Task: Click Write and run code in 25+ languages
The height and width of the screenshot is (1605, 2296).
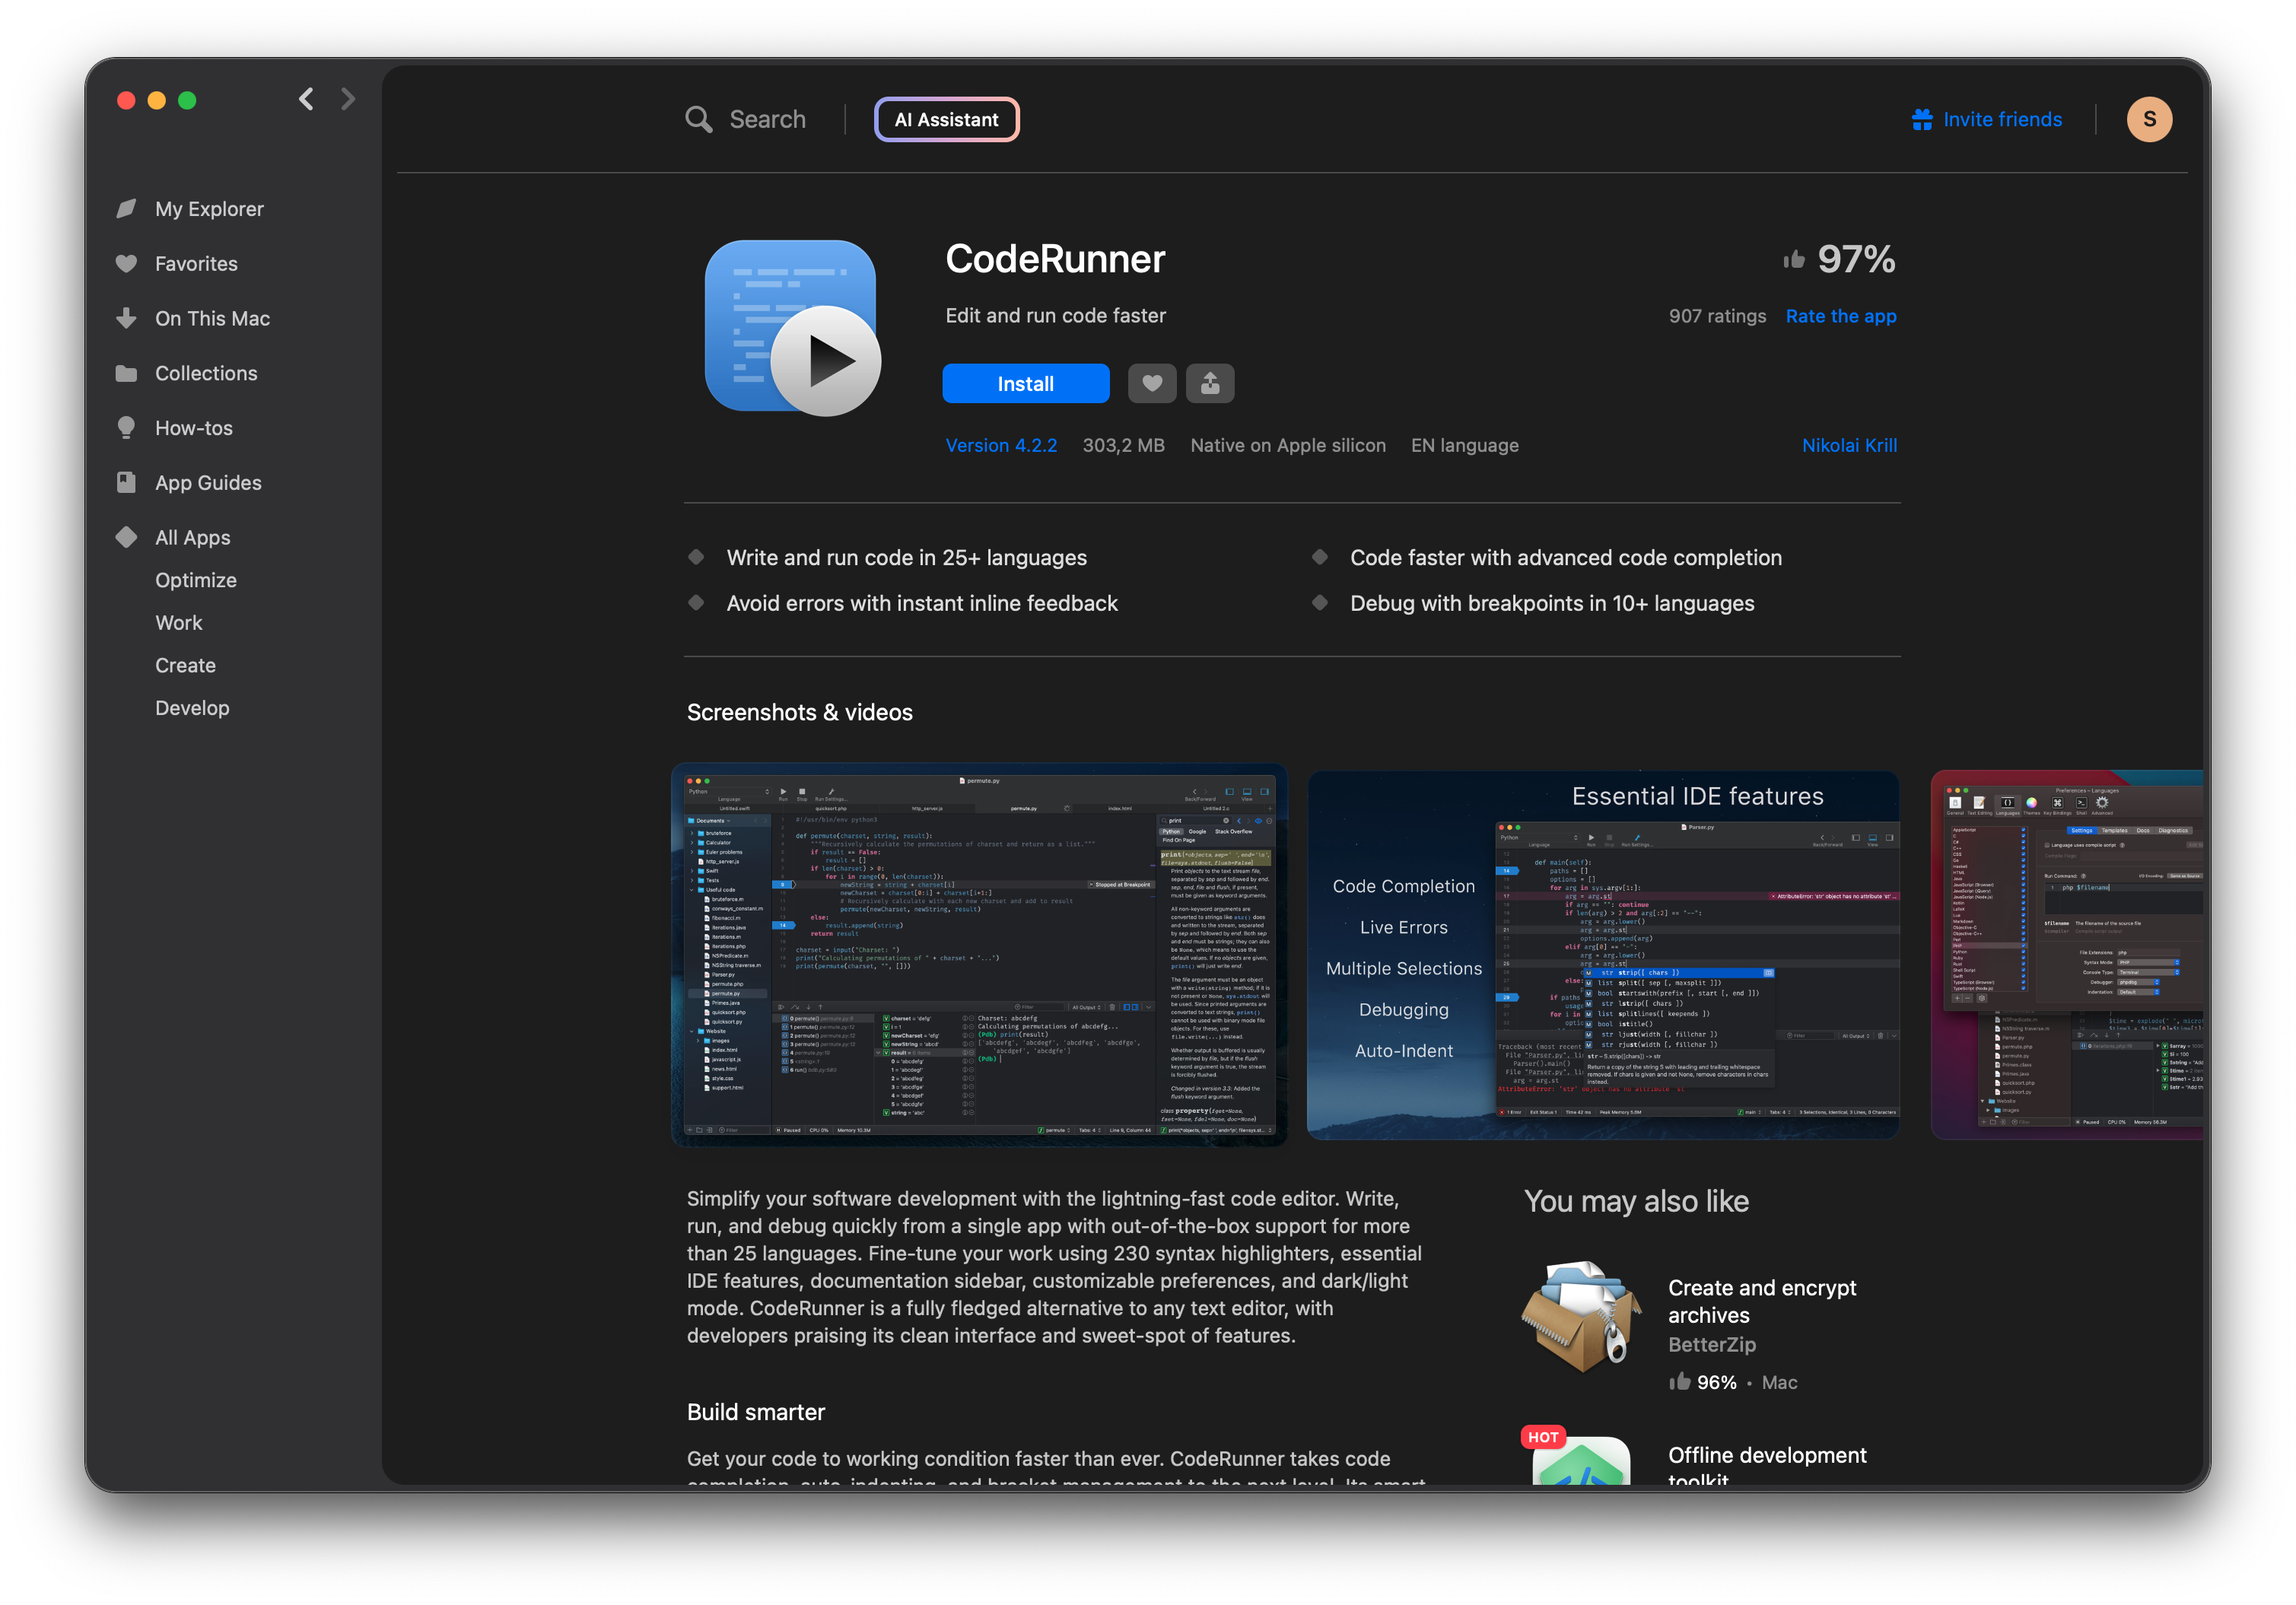Action: coord(907,558)
